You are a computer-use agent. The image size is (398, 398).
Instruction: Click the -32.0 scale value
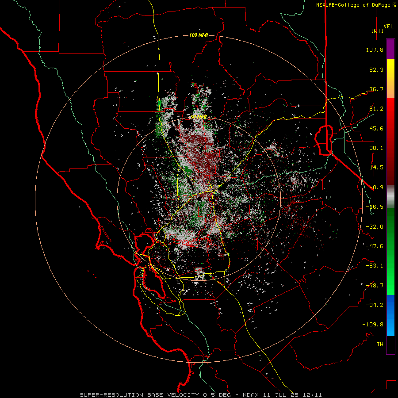[375, 227]
